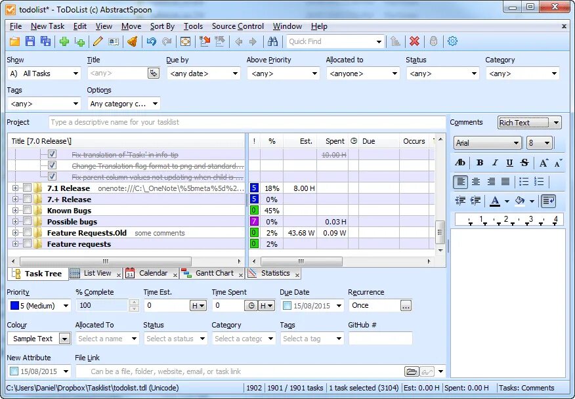Start time tracking with the clock button
This screenshot has width=575, height=399.
tap(251, 306)
